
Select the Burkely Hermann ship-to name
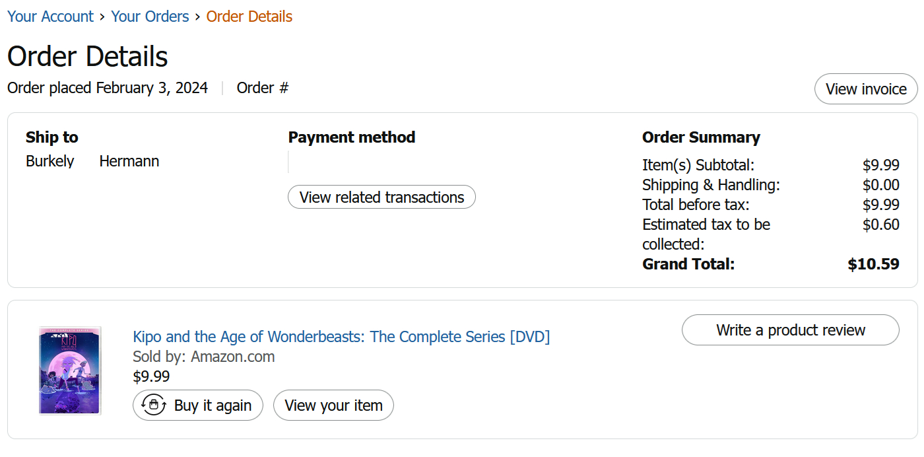click(x=92, y=161)
